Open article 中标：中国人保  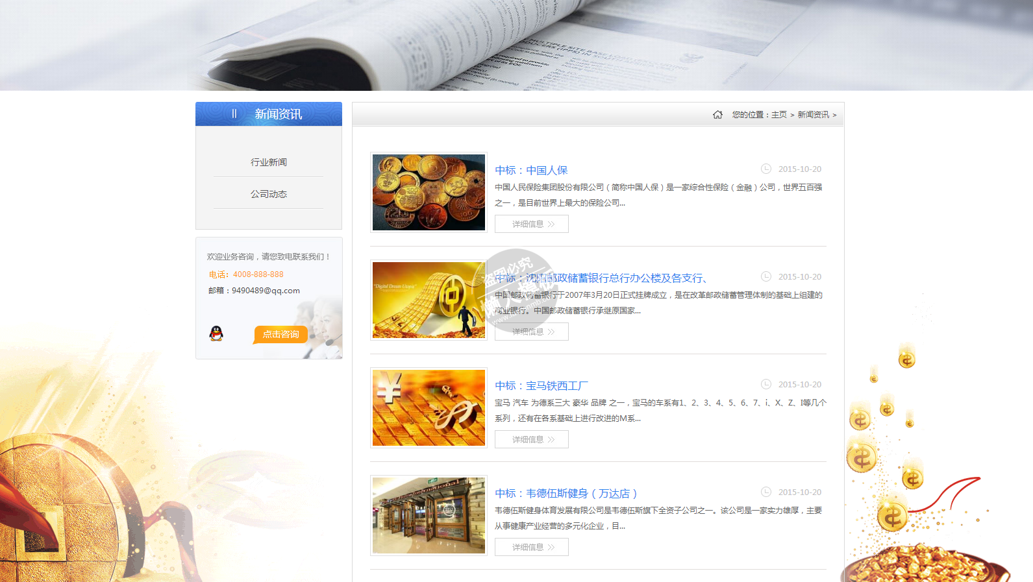click(531, 170)
